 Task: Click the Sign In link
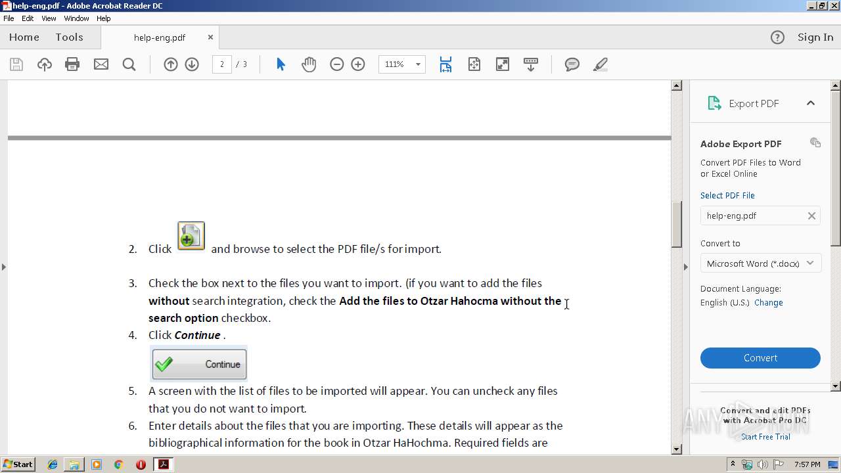(815, 37)
